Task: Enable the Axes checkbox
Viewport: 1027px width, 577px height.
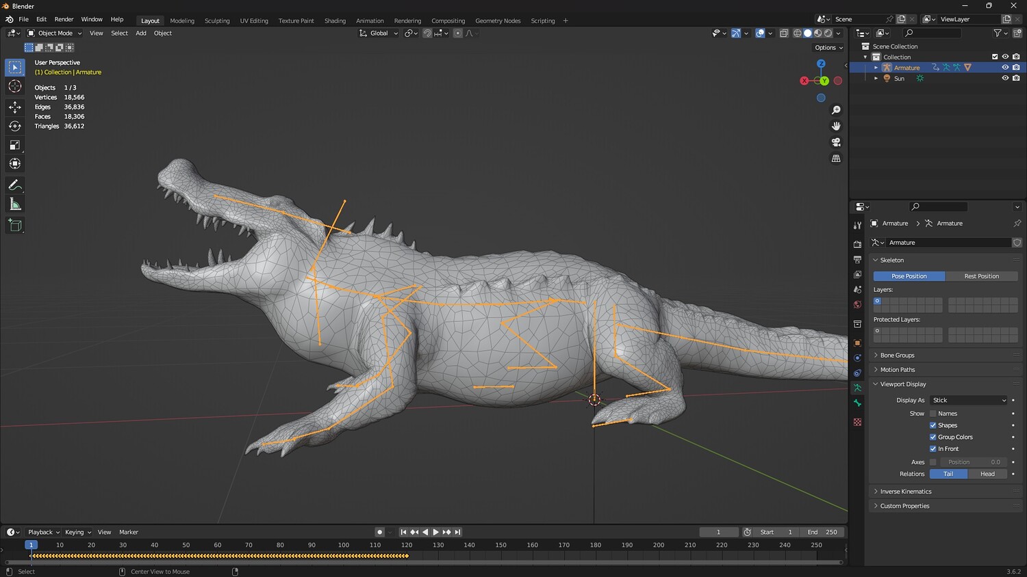Action: pos(933,462)
